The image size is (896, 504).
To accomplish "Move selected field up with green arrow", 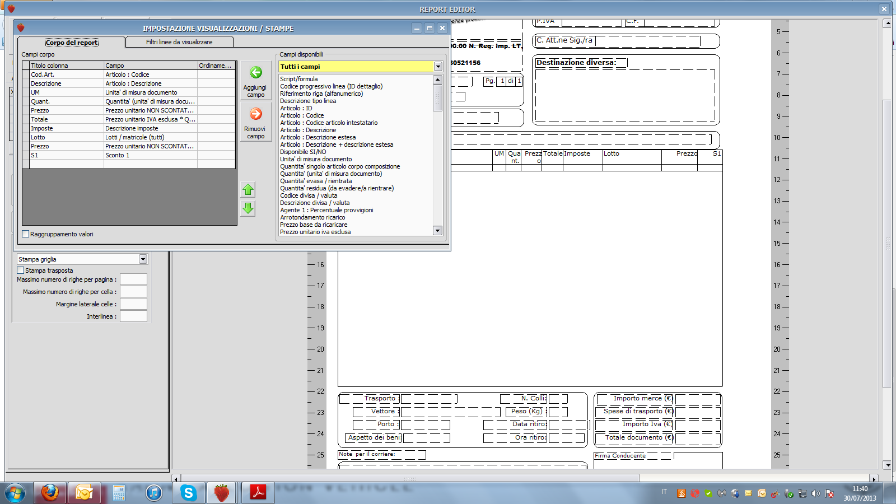I will (x=248, y=190).
